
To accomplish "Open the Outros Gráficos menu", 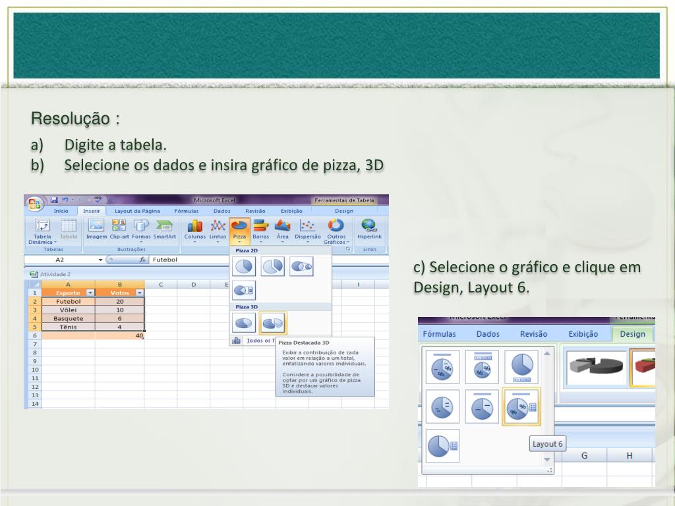I will [x=336, y=231].
